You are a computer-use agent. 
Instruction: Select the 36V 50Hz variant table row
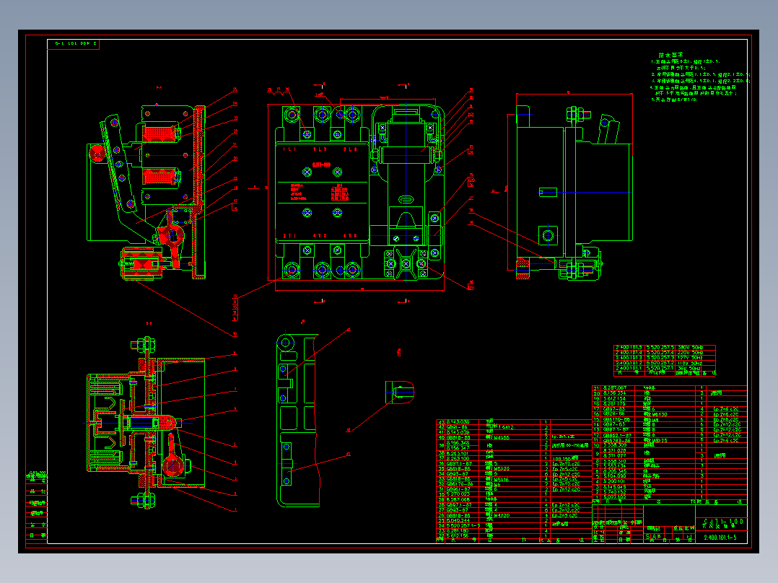point(665,368)
